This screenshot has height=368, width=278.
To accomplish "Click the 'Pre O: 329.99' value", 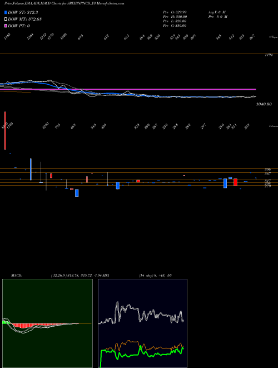I will tap(175, 12).
